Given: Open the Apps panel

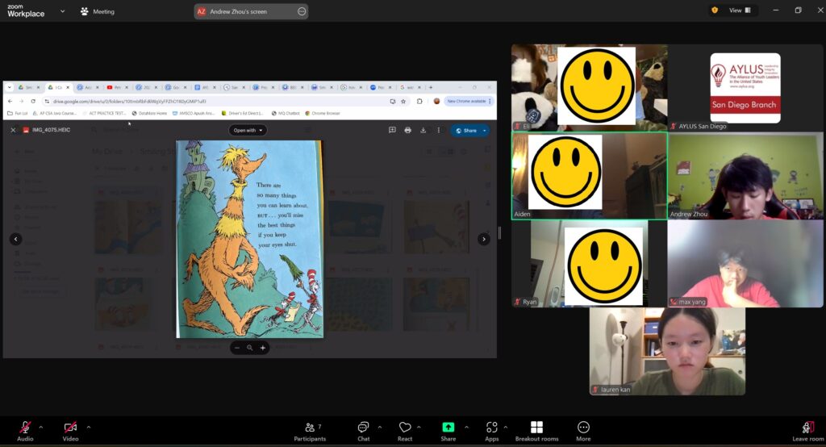Looking at the screenshot, I should click(x=491, y=431).
